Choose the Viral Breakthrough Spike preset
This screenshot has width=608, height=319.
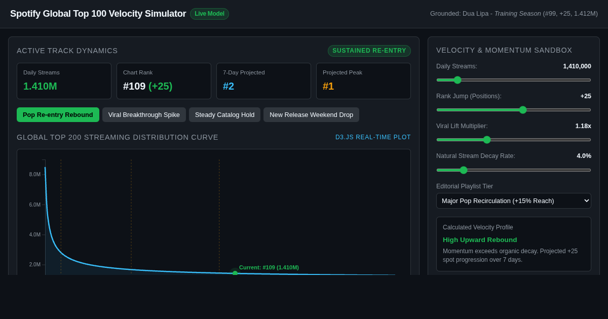click(144, 114)
